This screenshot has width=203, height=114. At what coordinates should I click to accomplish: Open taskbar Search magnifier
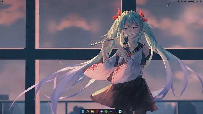coord(88,111)
